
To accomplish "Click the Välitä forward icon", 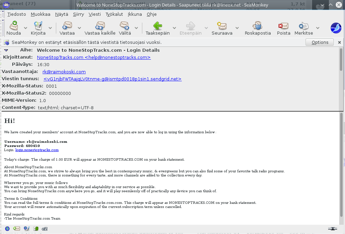I will click(124, 26).
